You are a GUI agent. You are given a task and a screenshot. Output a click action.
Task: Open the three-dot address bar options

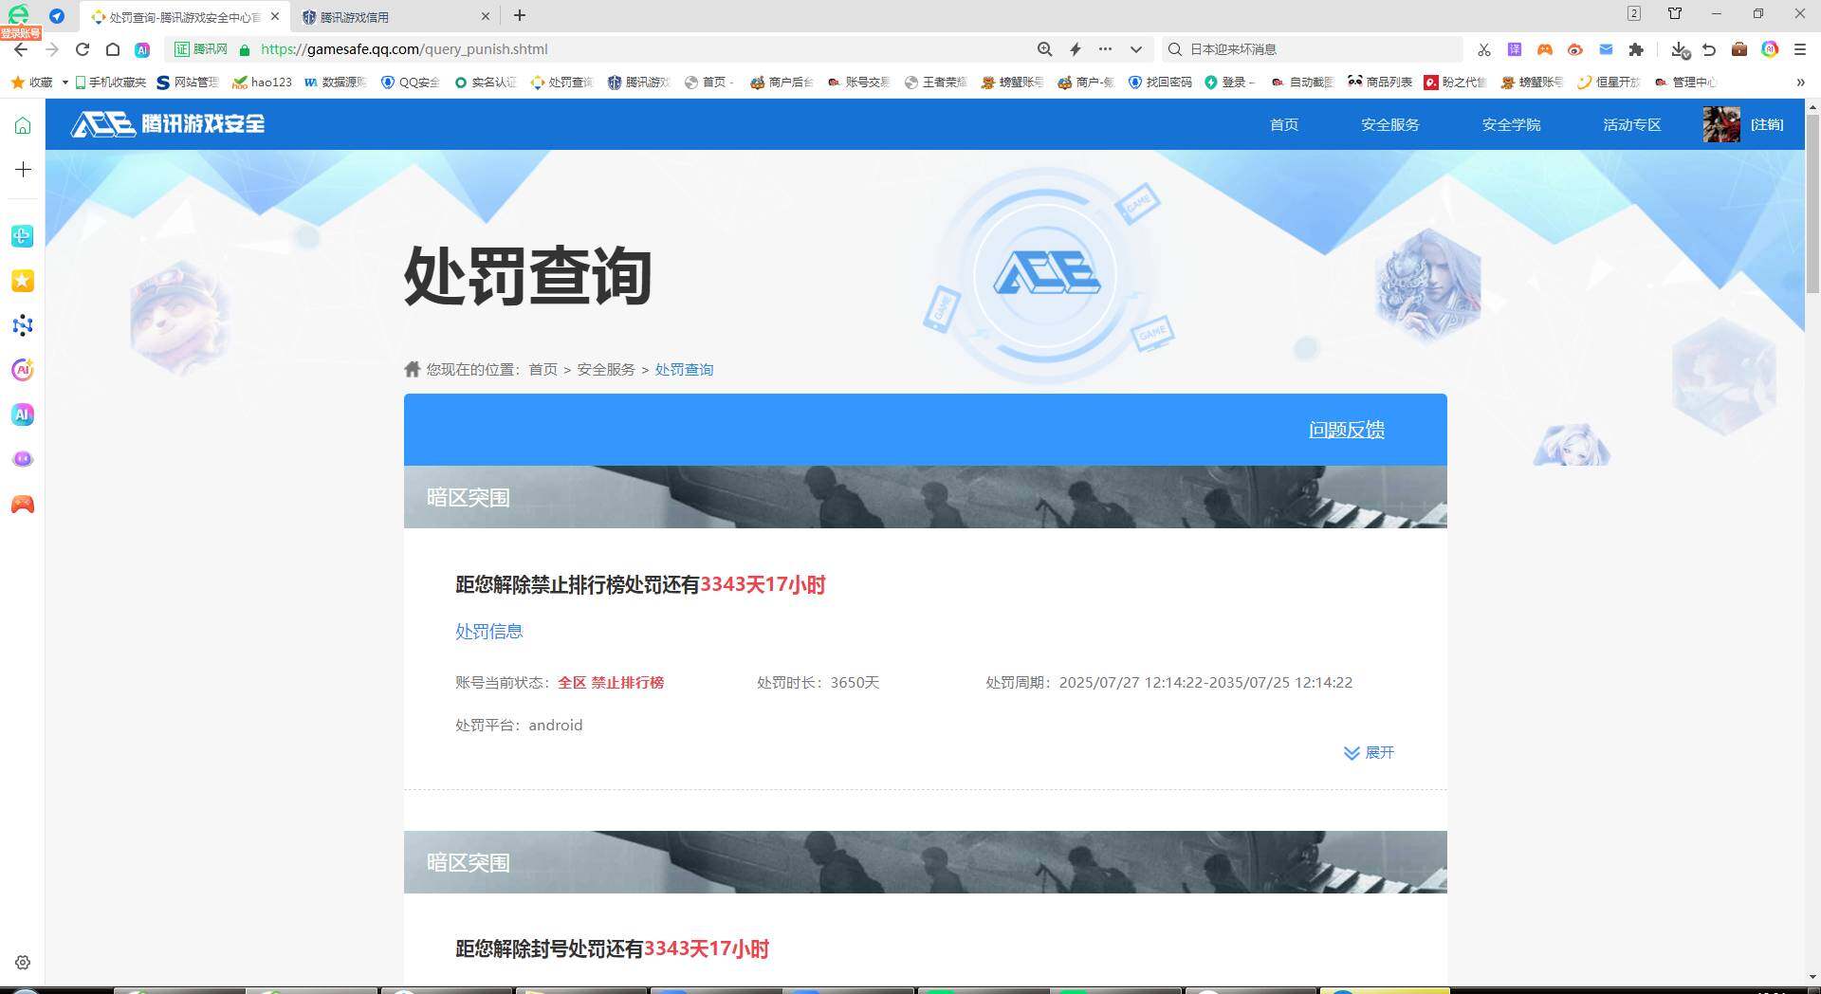[x=1105, y=49]
